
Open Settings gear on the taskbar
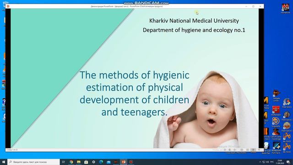pyautogui.click(x=93, y=162)
